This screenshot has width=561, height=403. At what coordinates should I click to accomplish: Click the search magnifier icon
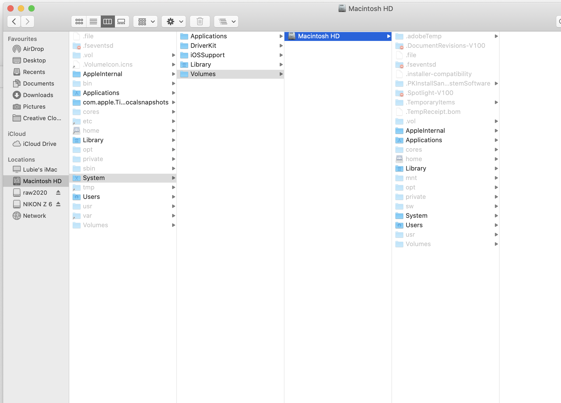559,22
